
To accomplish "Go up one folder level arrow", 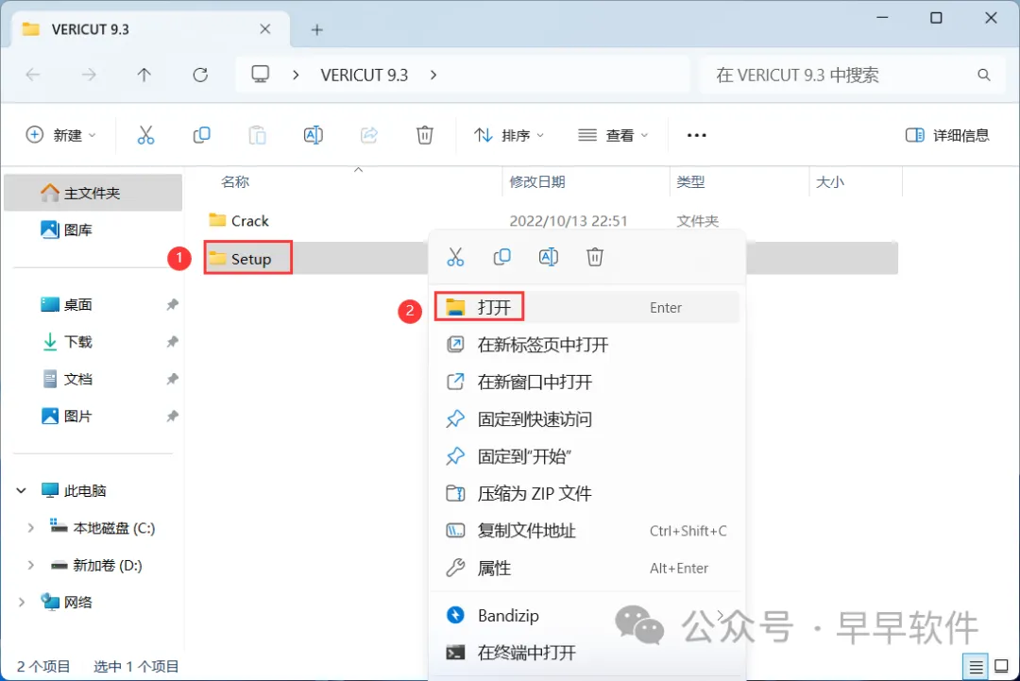I will (x=144, y=75).
